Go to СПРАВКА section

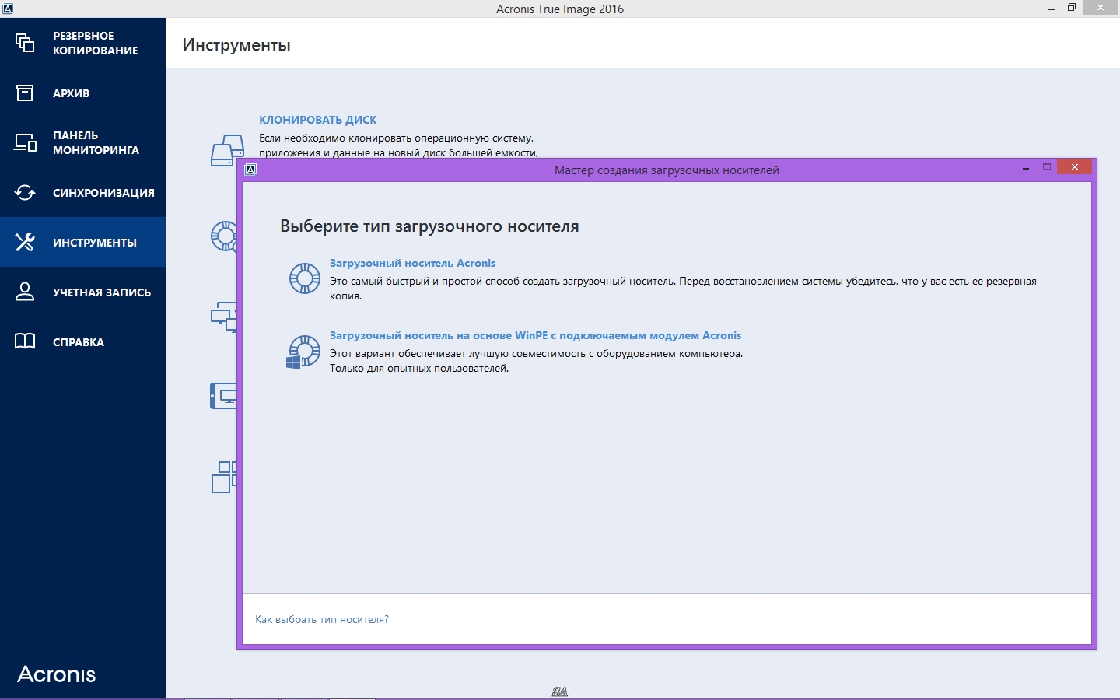[79, 342]
